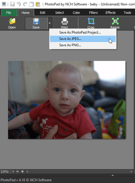This screenshot has height=183, width=135.
Task: Click the baby photo on canvas
Action: tap(67, 100)
